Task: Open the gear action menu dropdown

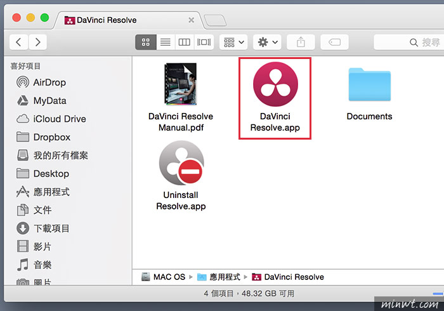Action: pyautogui.click(x=267, y=42)
